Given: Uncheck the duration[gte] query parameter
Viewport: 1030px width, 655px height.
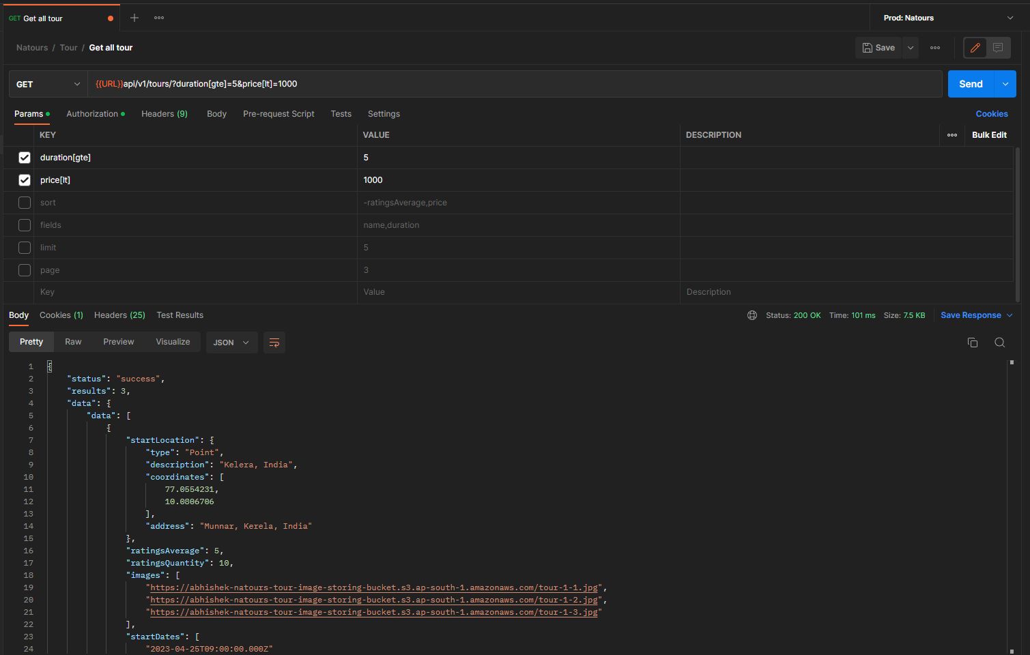Looking at the screenshot, I should click(x=25, y=157).
